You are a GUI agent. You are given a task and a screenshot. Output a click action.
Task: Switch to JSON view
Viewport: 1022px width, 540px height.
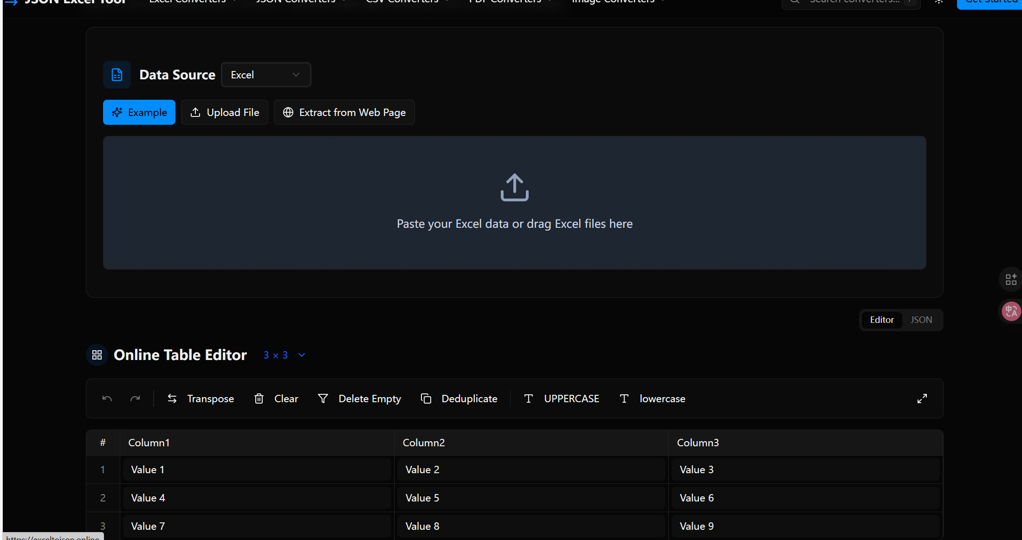pos(921,320)
